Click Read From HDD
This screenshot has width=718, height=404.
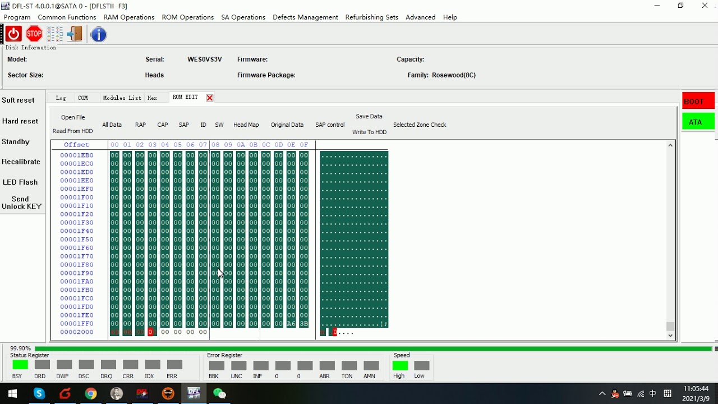tap(73, 131)
